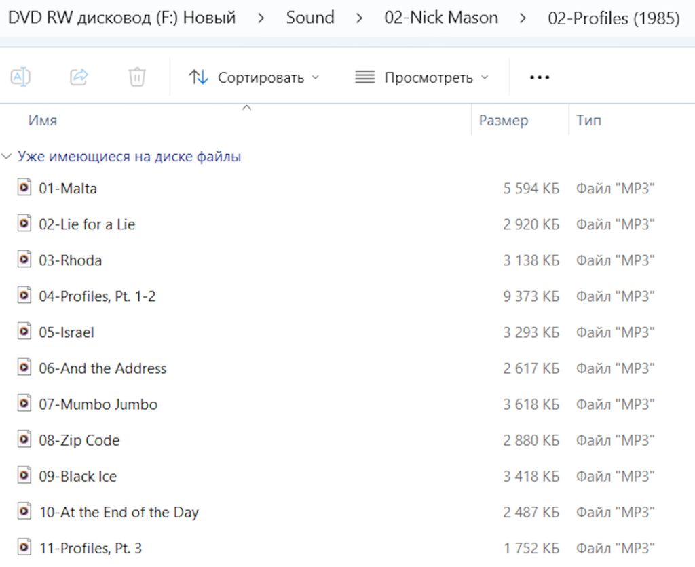Viewport: 695px width, 567px height.
Task: Select the group header 'Уже имеющиеся на диске файлы'
Action: click(x=129, y=157)
